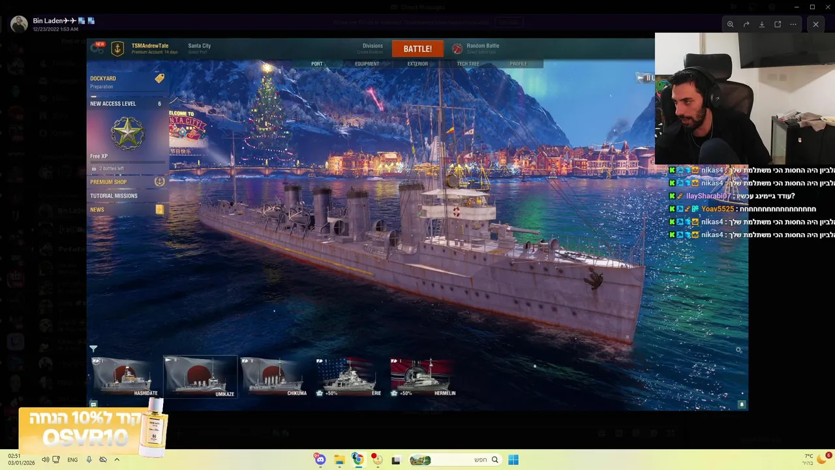
Task: Click chat username Yoav5525
Action: pos(718,209)
